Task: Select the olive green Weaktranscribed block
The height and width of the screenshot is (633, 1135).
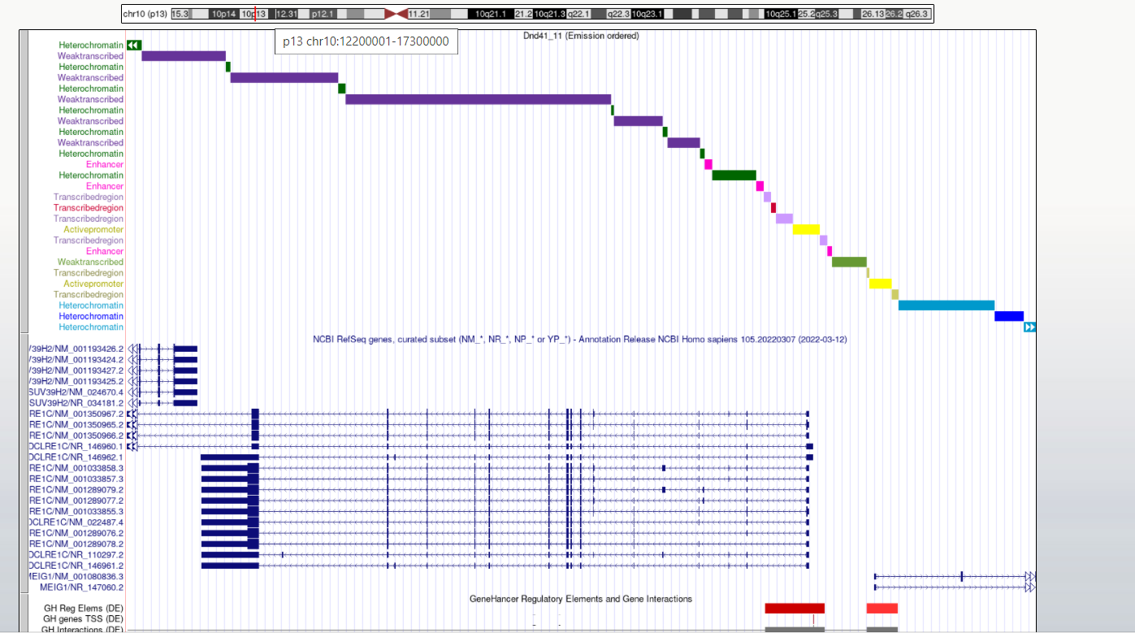Action: (849, 262)
